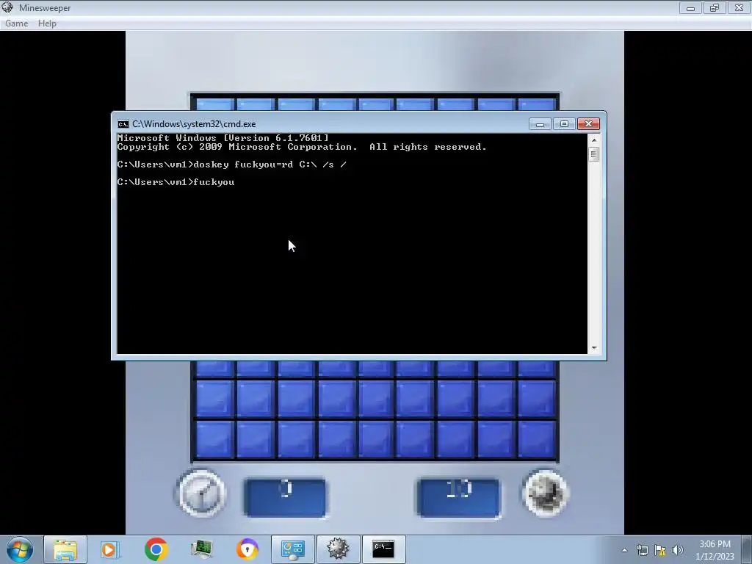Click the Copyright Microsoft Corporation line
The image size is (752, 564).
(x=302, y=147)
